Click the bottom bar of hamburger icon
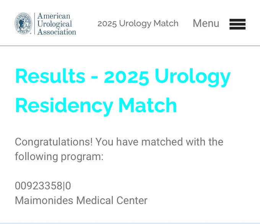This screenshot has height=224, width=260. click(237, 28)
